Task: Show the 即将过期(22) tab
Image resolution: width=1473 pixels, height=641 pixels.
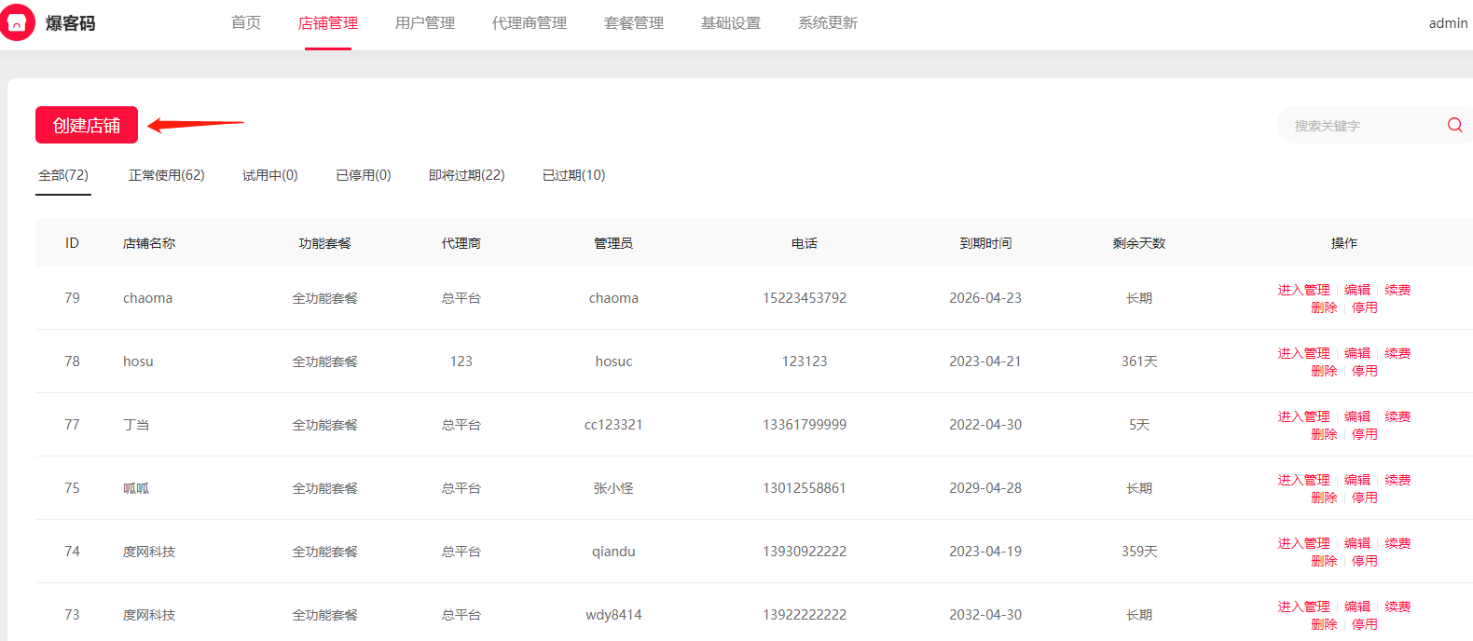Action: tap(466, 175)
